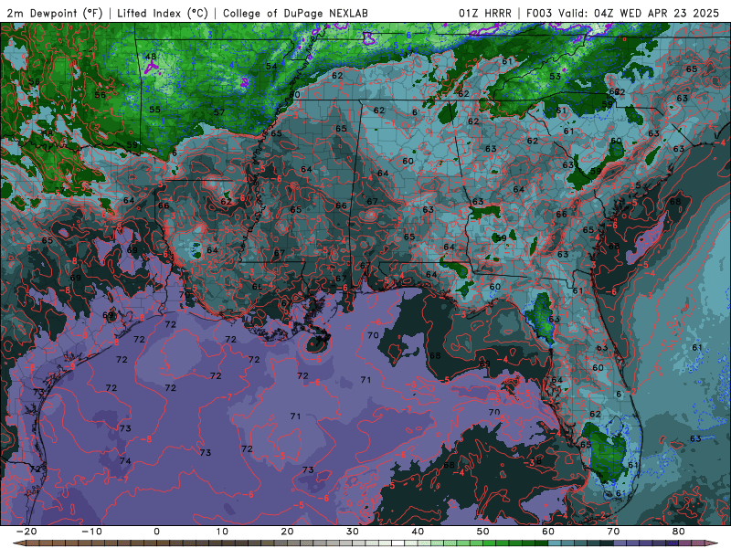Click the 70 label on the color scale
Image resolution: width=731 pixels, height=548 pixels.
coord(613,532)
